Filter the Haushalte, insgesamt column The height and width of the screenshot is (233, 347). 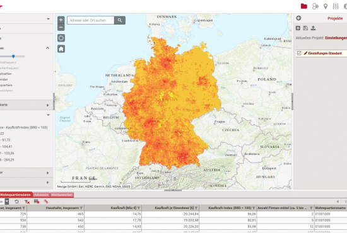coord(81,208)
